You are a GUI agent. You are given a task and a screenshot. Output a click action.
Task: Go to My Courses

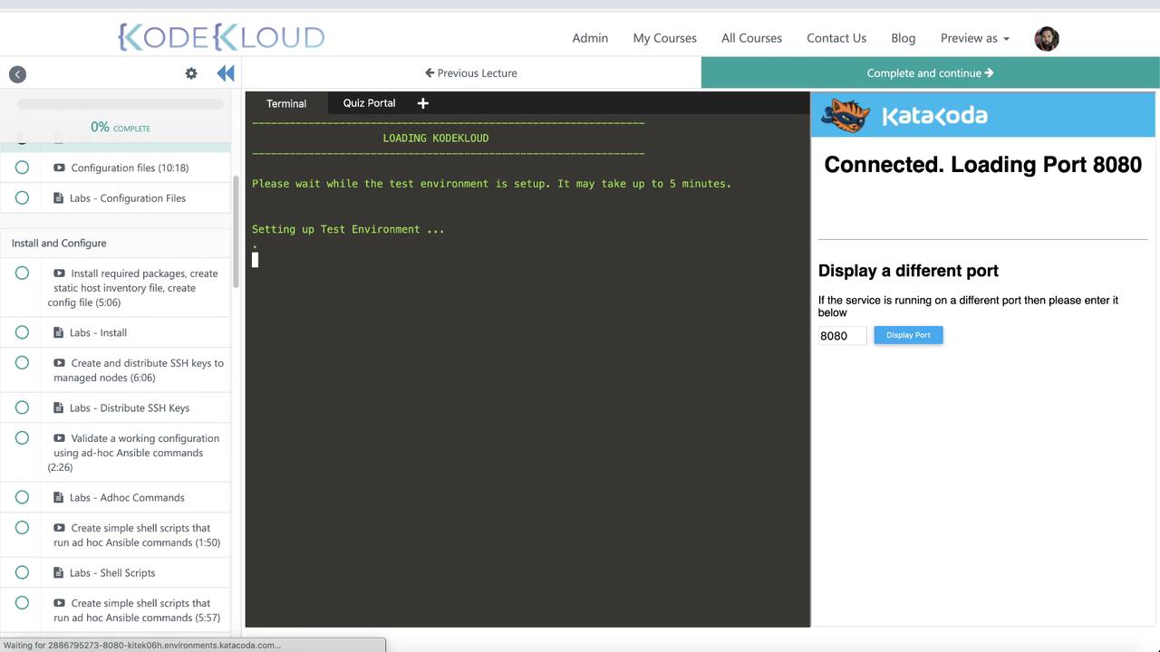click(664, 38)
